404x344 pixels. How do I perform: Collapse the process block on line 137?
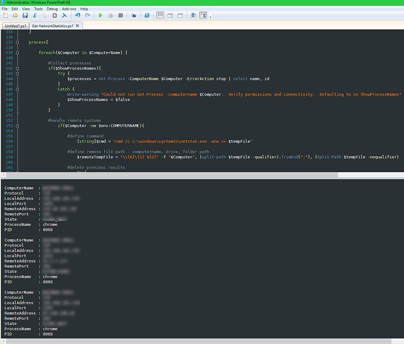click(x=17, y=42)
